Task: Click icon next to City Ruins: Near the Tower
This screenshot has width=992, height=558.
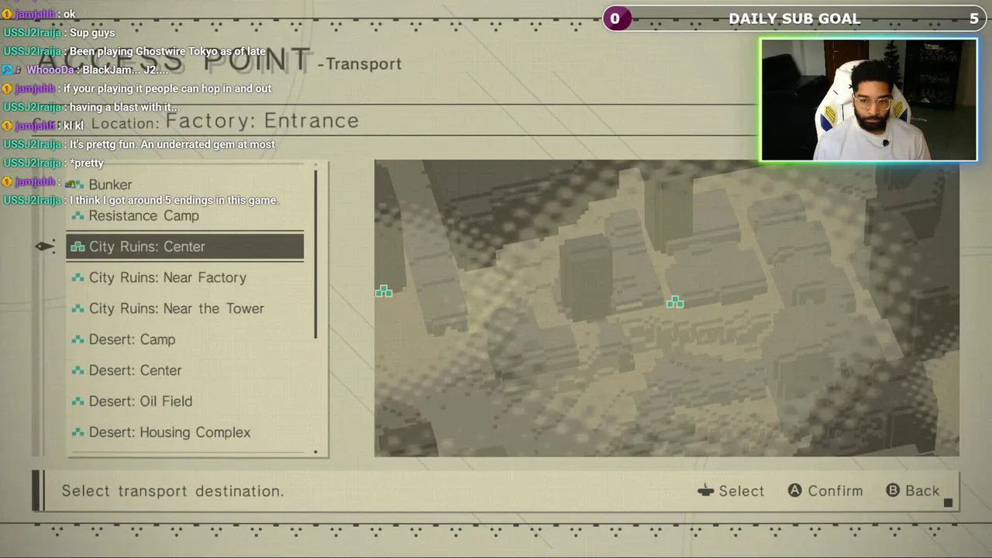Action: coord(77,308)
